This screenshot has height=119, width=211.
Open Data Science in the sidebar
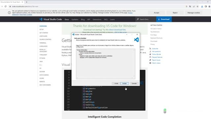click(x=44, y=75)
